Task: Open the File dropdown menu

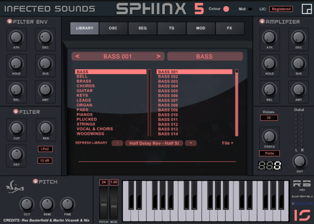Action: (228, 143)
